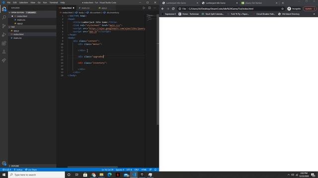The width and height of the screenshot is (318, 178).
Task: Open the Testing flask icon in the activity bar
Action: [4, 52]
